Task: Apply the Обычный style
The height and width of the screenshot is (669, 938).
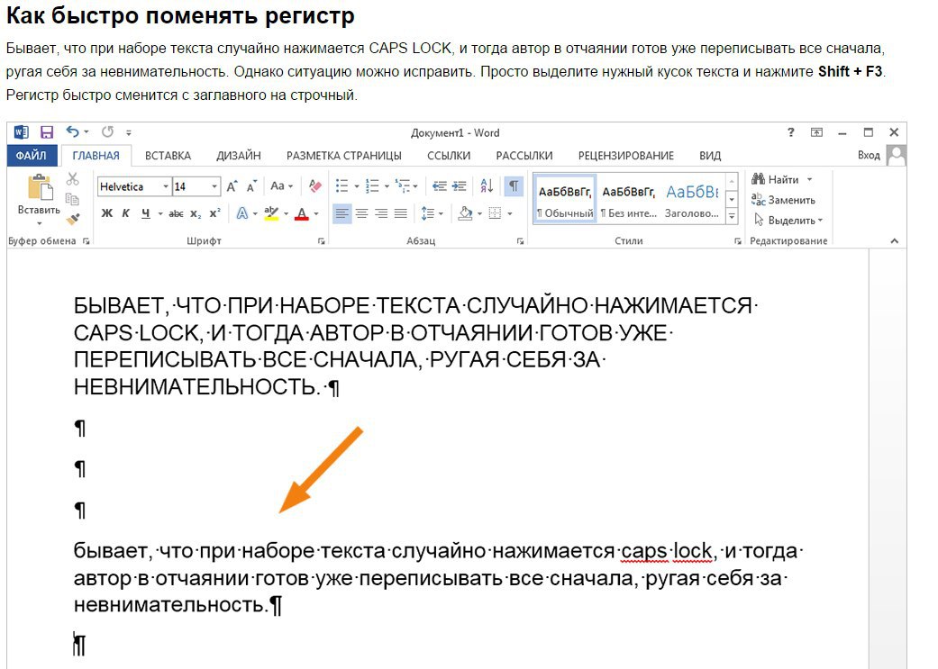Action: 565,200
